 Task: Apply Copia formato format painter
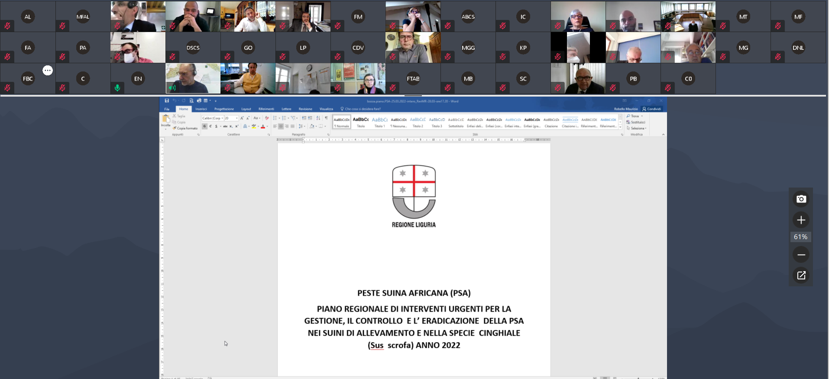pyautogui.click(x=185, y=128)
